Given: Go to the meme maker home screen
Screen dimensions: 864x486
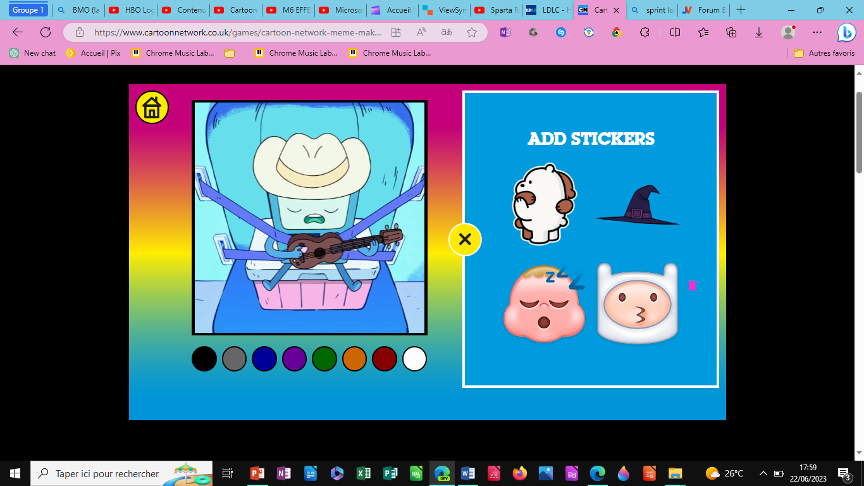Looking at the screenshot, I should [x=152, y=108].
